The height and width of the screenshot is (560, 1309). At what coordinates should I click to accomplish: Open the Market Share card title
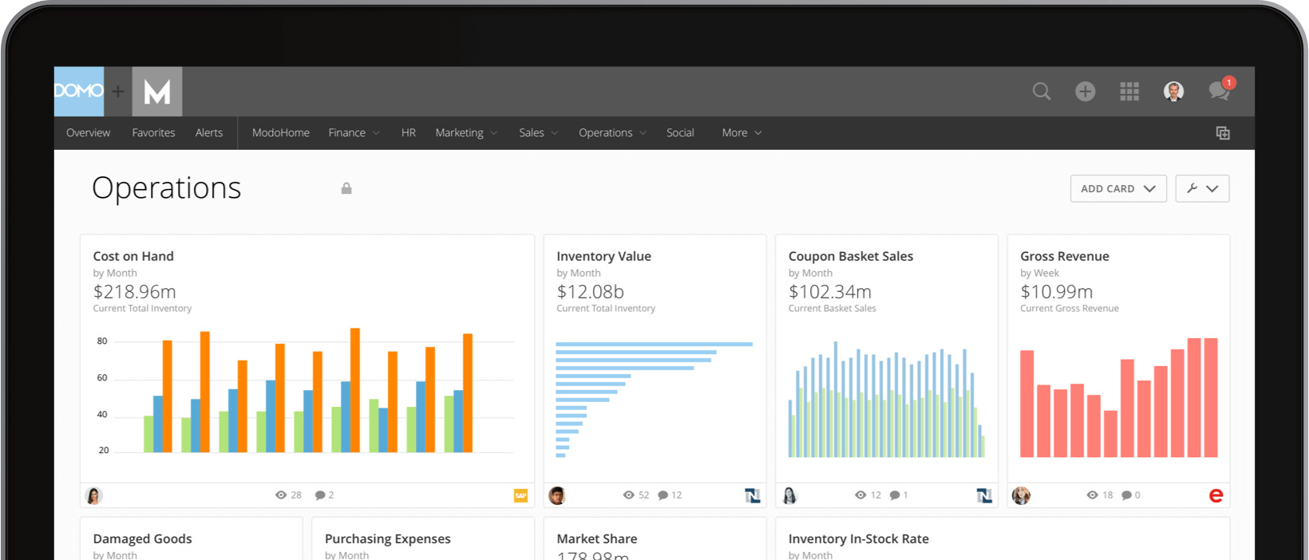pyautogui.click(x=597, y=538)
